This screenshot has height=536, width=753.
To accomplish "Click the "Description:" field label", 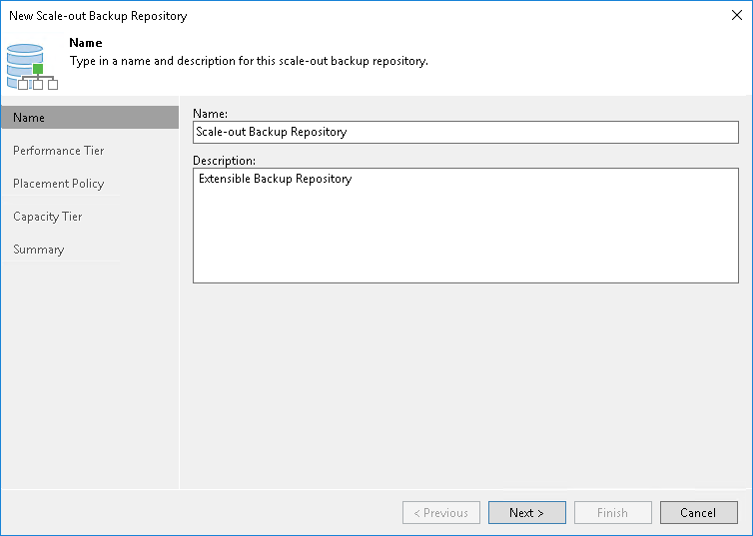I will click(225, 161).
